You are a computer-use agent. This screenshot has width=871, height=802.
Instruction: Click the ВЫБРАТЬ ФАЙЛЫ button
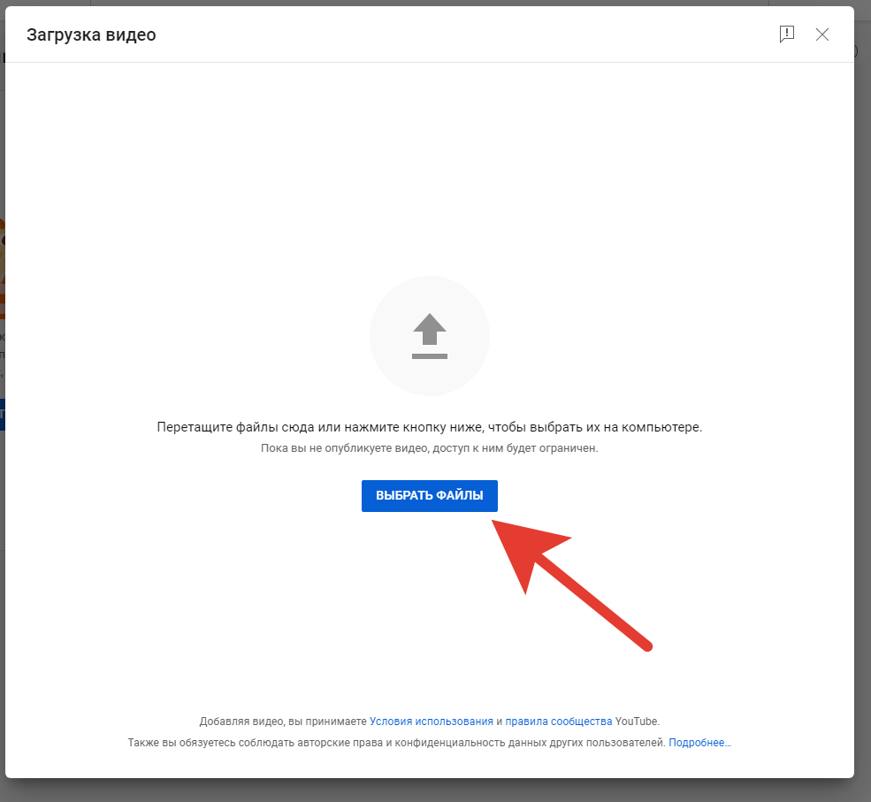[430, 495]
